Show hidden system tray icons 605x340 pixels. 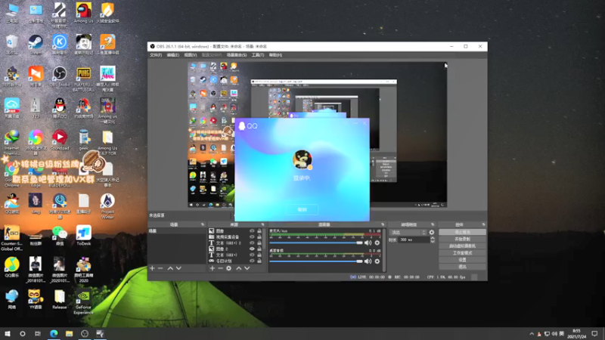click(532, 334)
